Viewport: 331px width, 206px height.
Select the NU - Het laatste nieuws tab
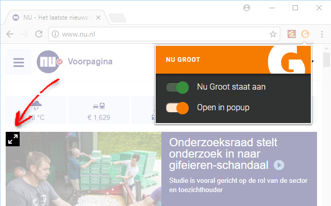pyautogui.click(x=56, y=18)
